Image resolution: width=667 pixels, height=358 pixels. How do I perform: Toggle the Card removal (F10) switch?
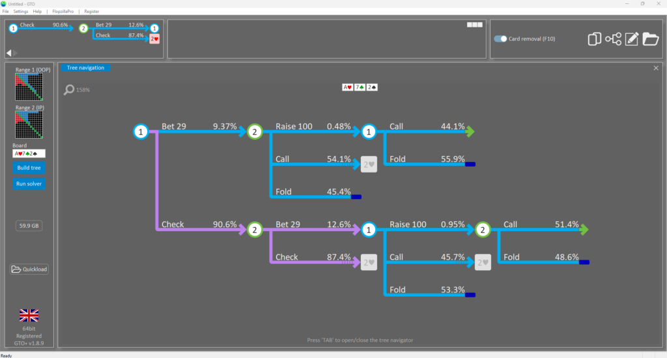(500, 38)
